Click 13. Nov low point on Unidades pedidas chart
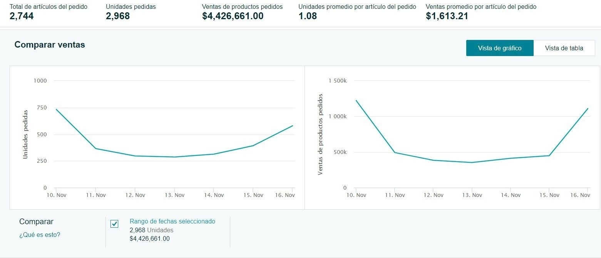Viewport: 601px width, 258px height. (x=174, y=157)
